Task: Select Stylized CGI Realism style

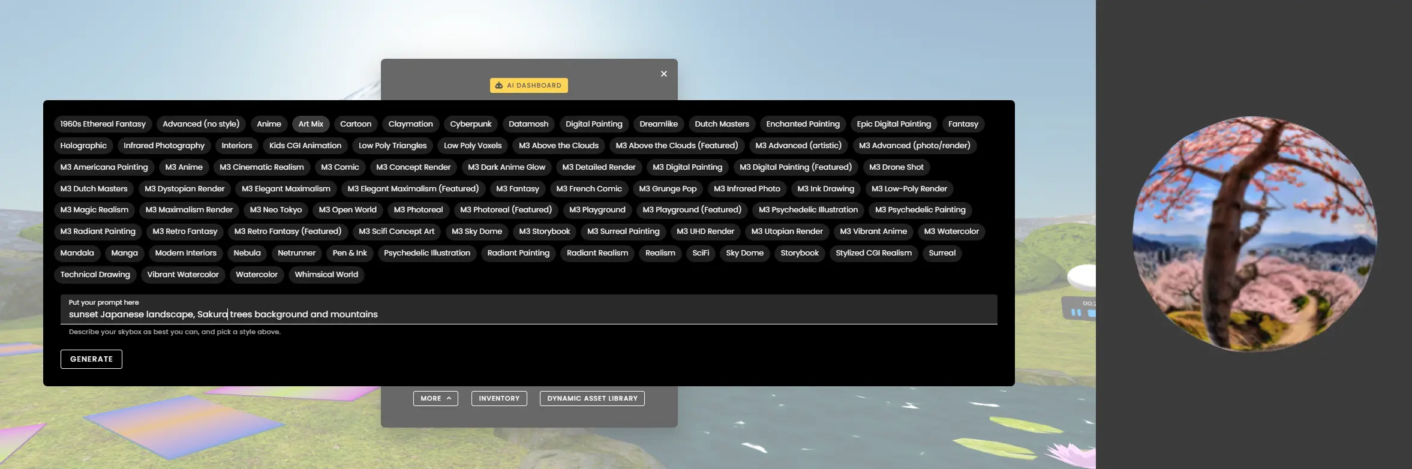Action: coord(873,253)
